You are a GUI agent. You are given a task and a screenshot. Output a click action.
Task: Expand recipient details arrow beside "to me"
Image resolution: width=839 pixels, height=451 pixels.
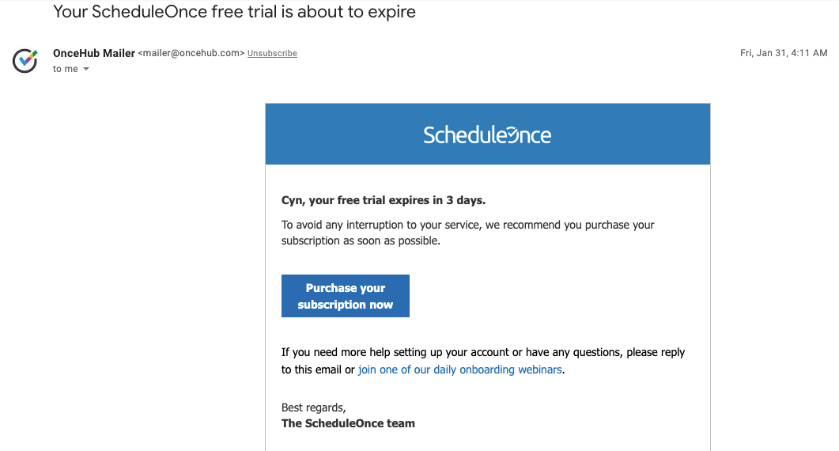86,70
